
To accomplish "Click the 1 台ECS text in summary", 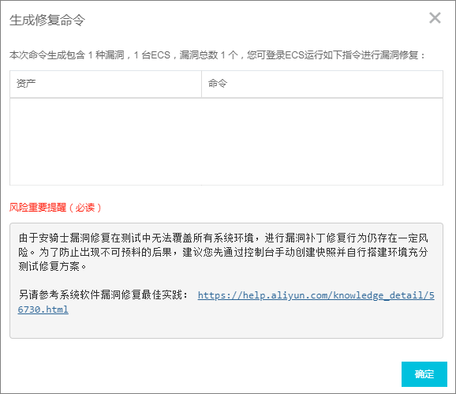I will tap(151, 54).
